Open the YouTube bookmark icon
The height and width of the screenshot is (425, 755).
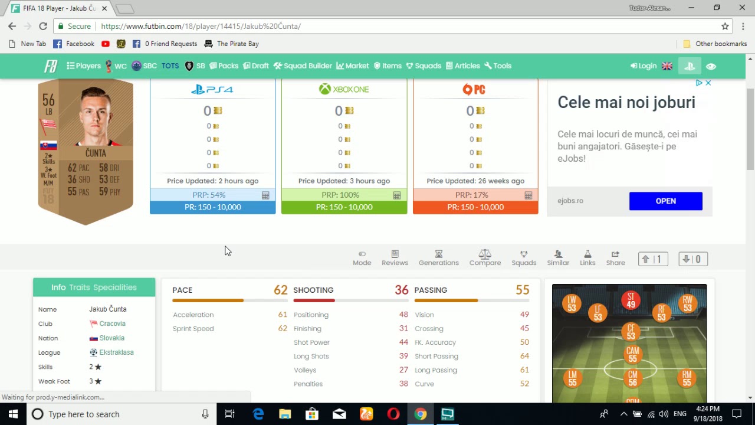pos(106,44)
